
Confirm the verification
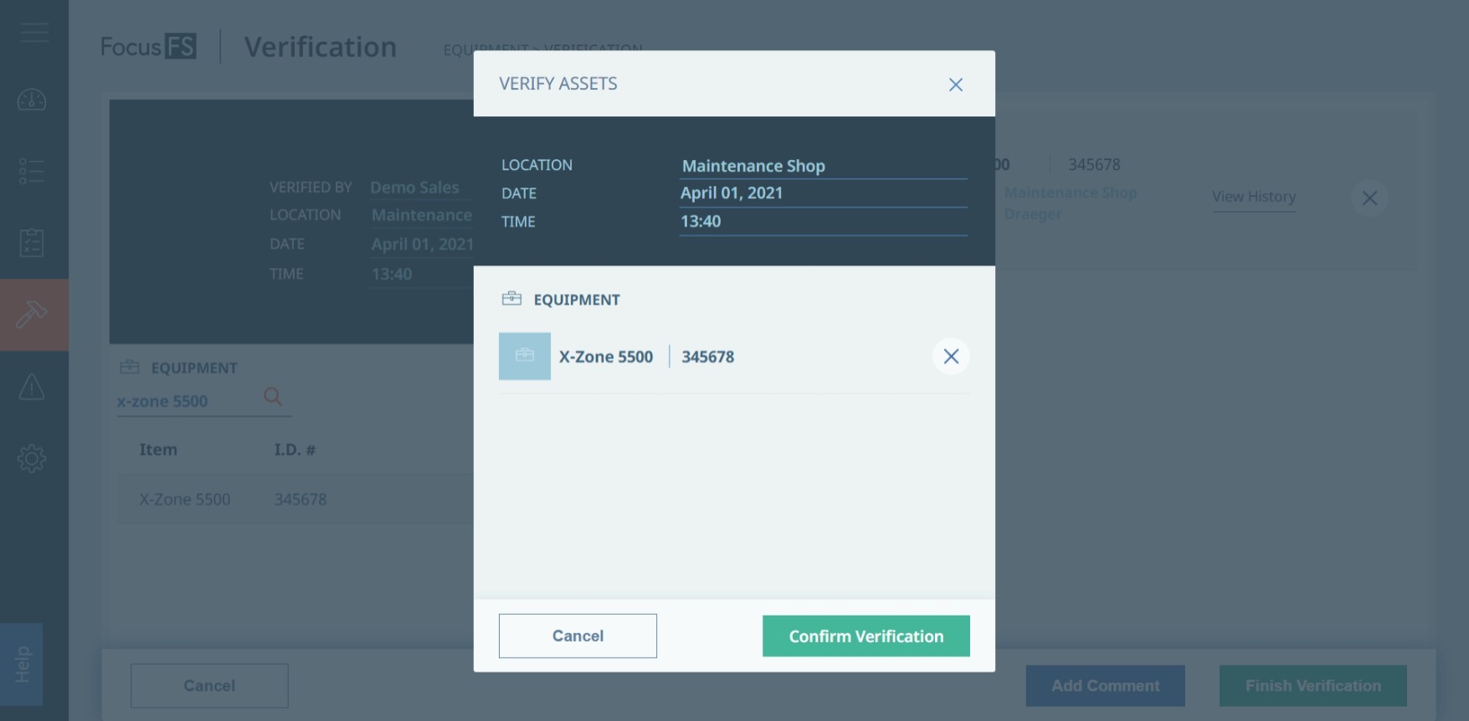coord(866,636)
